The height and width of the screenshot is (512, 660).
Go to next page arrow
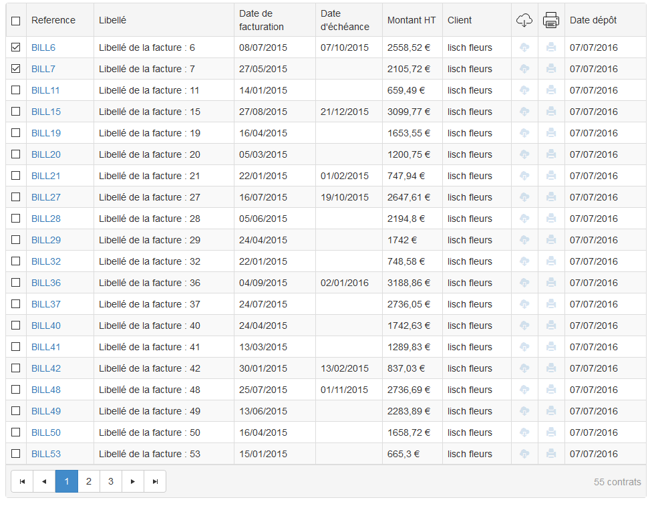[x=133, y=481]
